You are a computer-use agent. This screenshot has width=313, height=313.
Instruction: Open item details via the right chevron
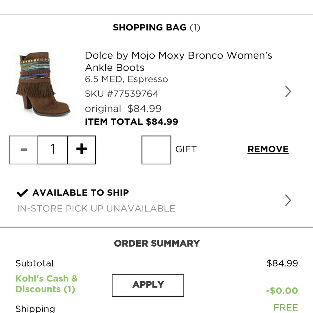pos(288,91)
